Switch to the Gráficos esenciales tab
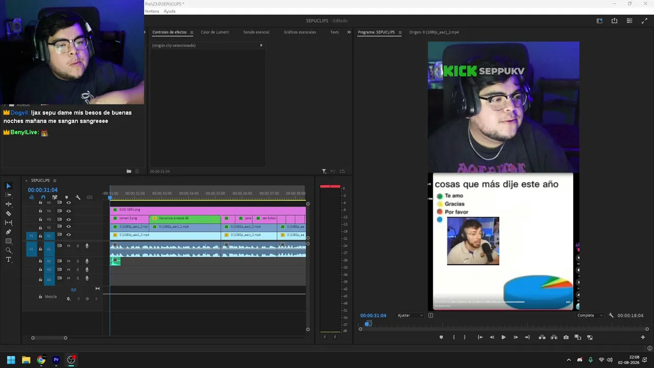 click(x=300, y=32)
